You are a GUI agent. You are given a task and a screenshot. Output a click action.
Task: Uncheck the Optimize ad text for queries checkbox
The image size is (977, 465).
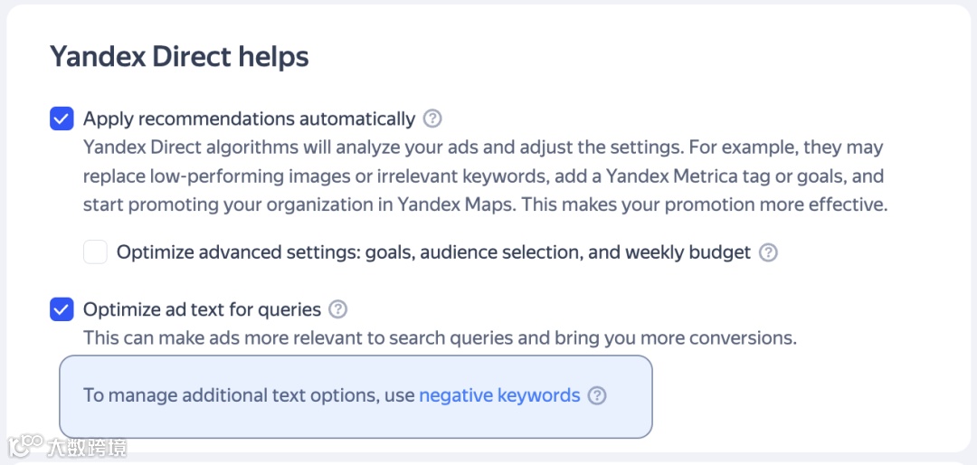pyautogui.click(x=62, y=309)
